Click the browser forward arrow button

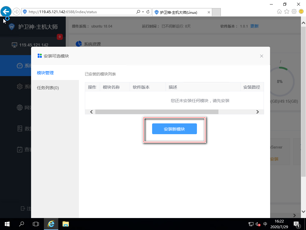tap(16, 12)
